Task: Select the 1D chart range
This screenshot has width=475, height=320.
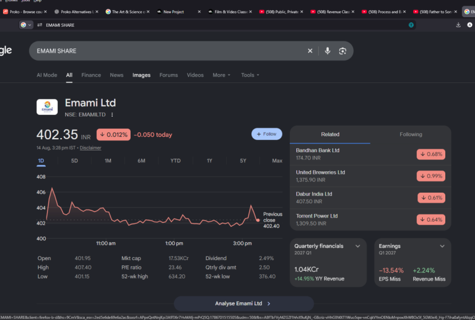Action: (41, 161)
